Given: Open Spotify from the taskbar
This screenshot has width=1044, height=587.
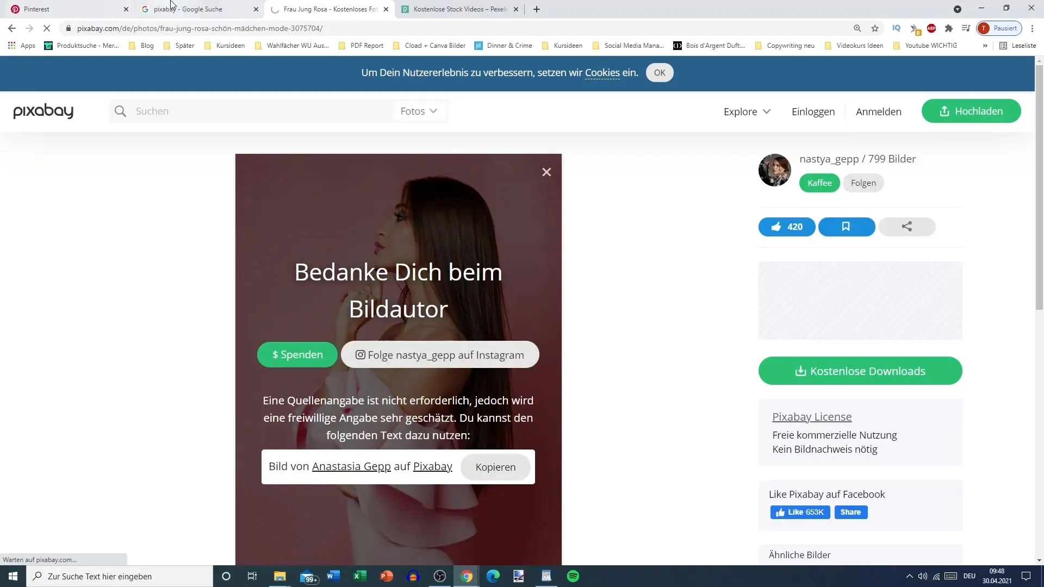Looking at the screenshot, I should (573, 576).
